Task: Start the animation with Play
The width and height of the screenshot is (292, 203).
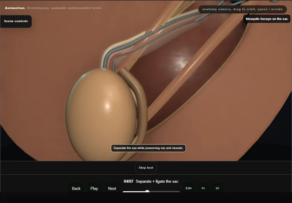Action: [94, 188]
